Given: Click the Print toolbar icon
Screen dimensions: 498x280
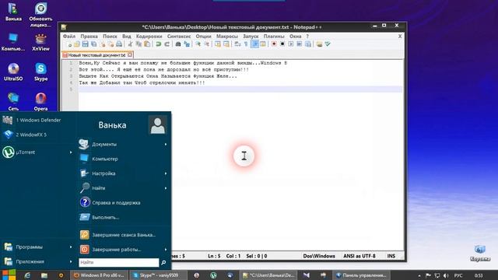Looking at the screenshot, I should point(119,44).
